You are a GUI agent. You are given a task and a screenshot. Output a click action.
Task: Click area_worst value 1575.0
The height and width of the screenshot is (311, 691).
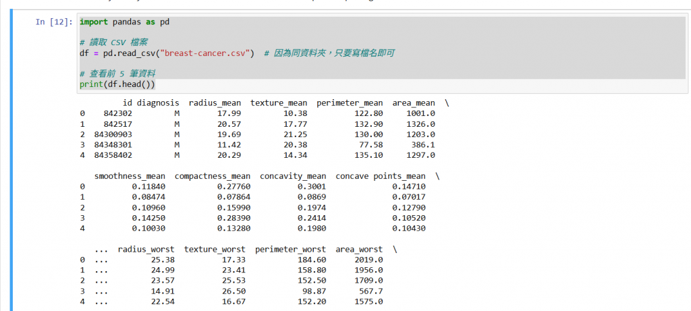[x=369, y=302]
